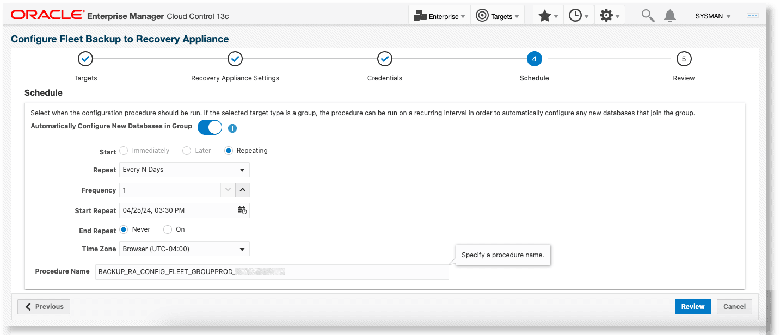
Task: Increase Frequency using the up stepper
Action: 243,190
